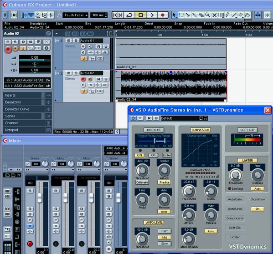The height and width of the screenshot is (254, 273).
Task: Click the Auto Gate Calibrate button
Action: point(142,183)
